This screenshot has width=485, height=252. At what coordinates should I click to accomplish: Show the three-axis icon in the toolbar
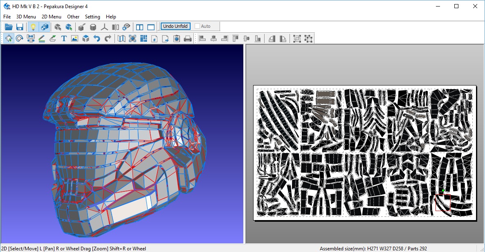[x=104, y=27]
